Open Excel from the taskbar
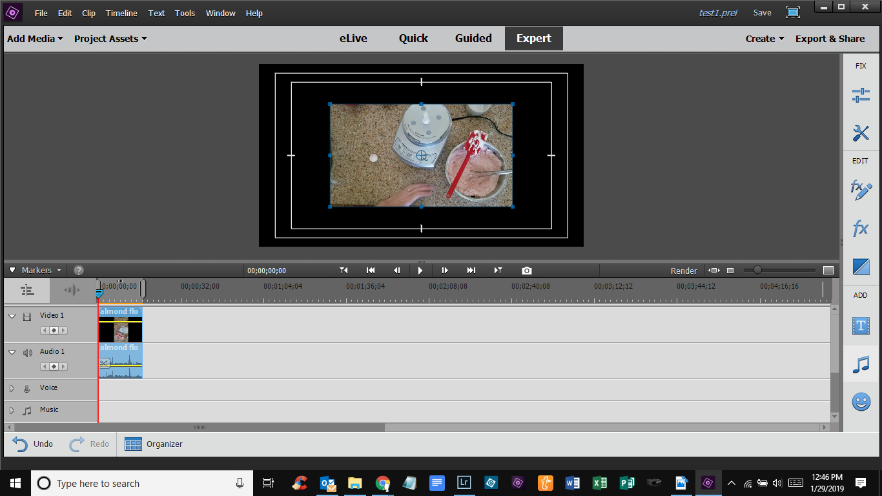The width and height of the screenshot is (882, 496). pyautogui.click(x=599, y=483)
